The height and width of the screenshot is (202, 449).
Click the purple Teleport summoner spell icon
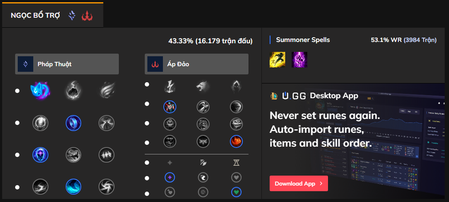[x=299, y=60]
